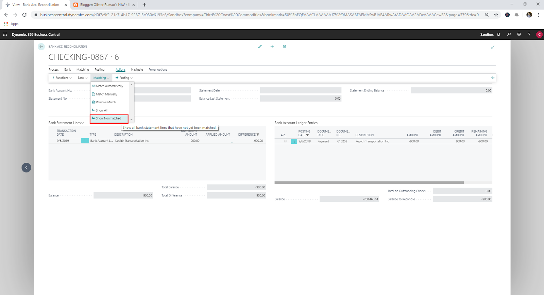Click the -900.00 Difference cell
This screenshot has height=295, width=544.
tap(258, 141)
